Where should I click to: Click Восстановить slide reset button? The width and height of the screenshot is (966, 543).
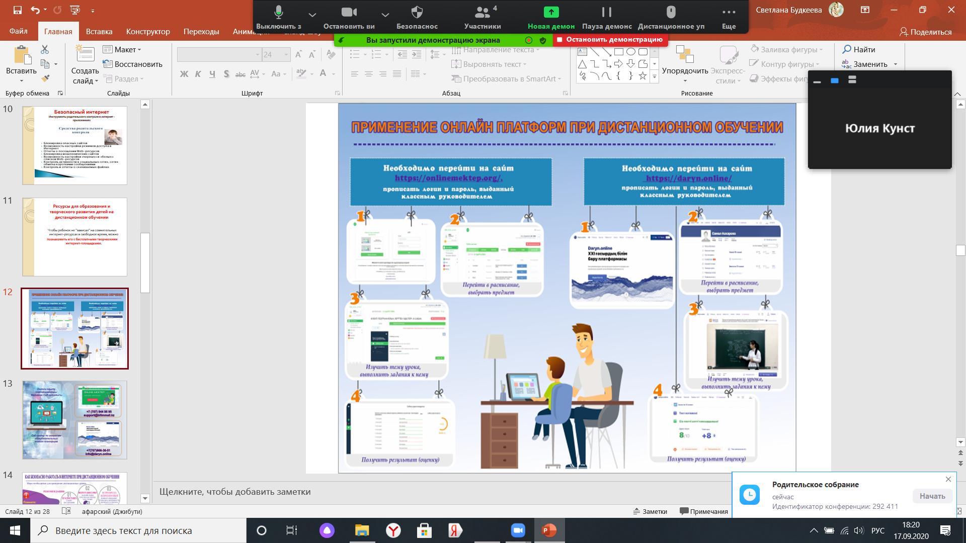click(x=133, y=64)
